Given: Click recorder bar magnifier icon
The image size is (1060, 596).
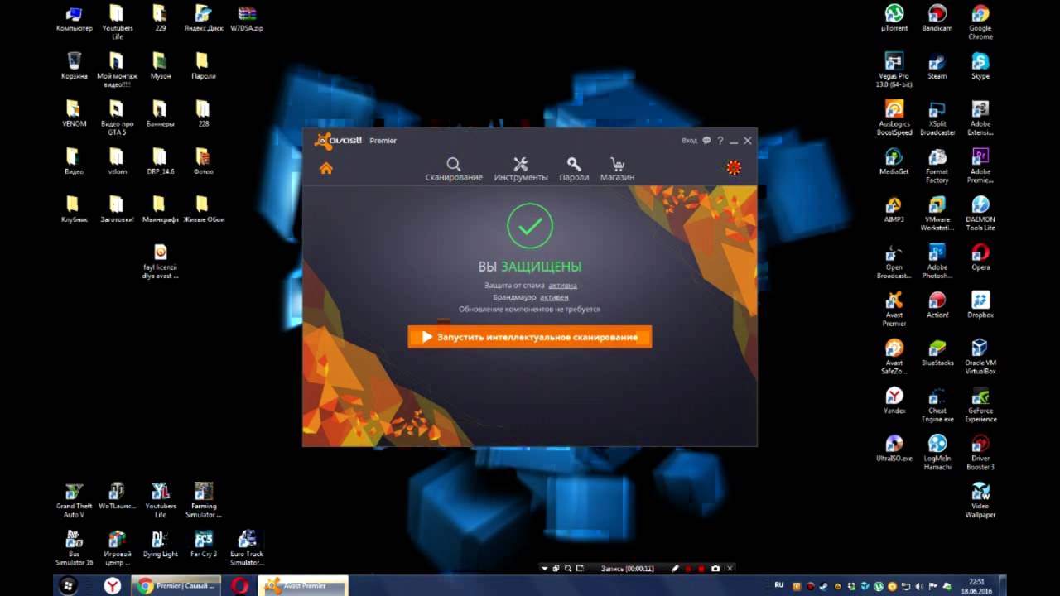Looking at the screenshot, I should pos(567,569).
